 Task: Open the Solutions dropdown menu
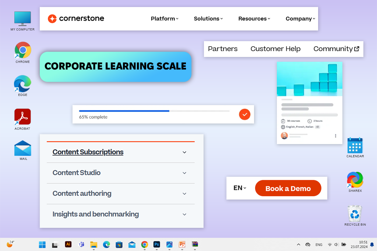208,19
